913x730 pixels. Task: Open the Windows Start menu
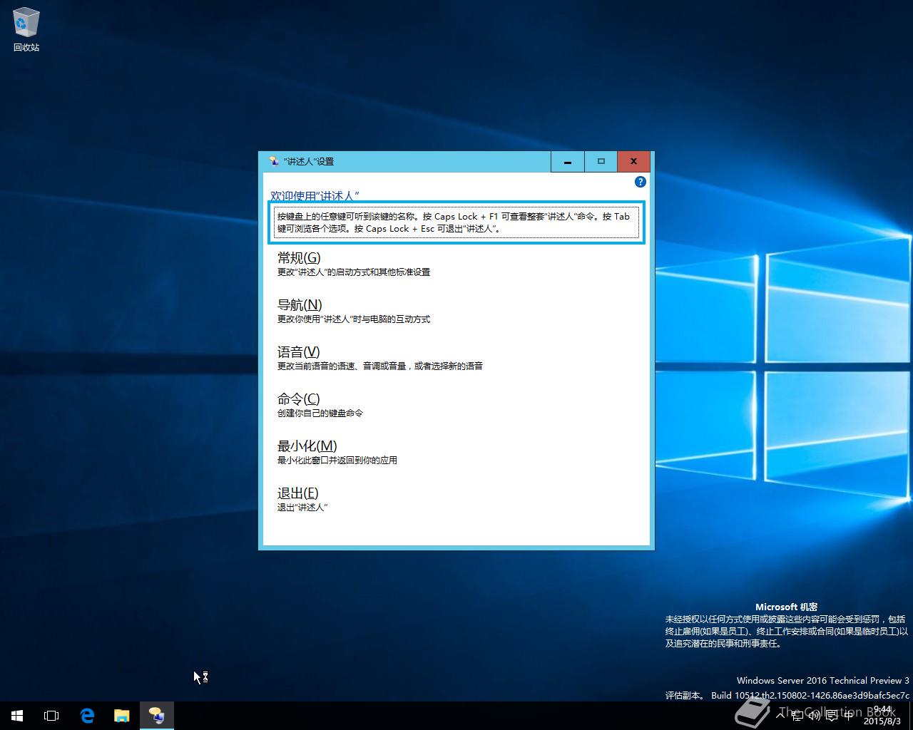click(x=17, y=716)
